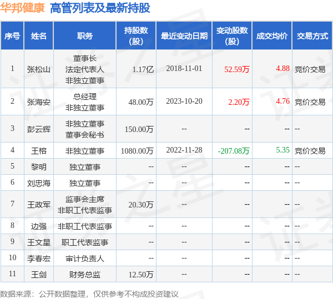Click the date 2022-11-28
Screen dimensions: 333x299
pyautogui.click(x=184, y=150)
